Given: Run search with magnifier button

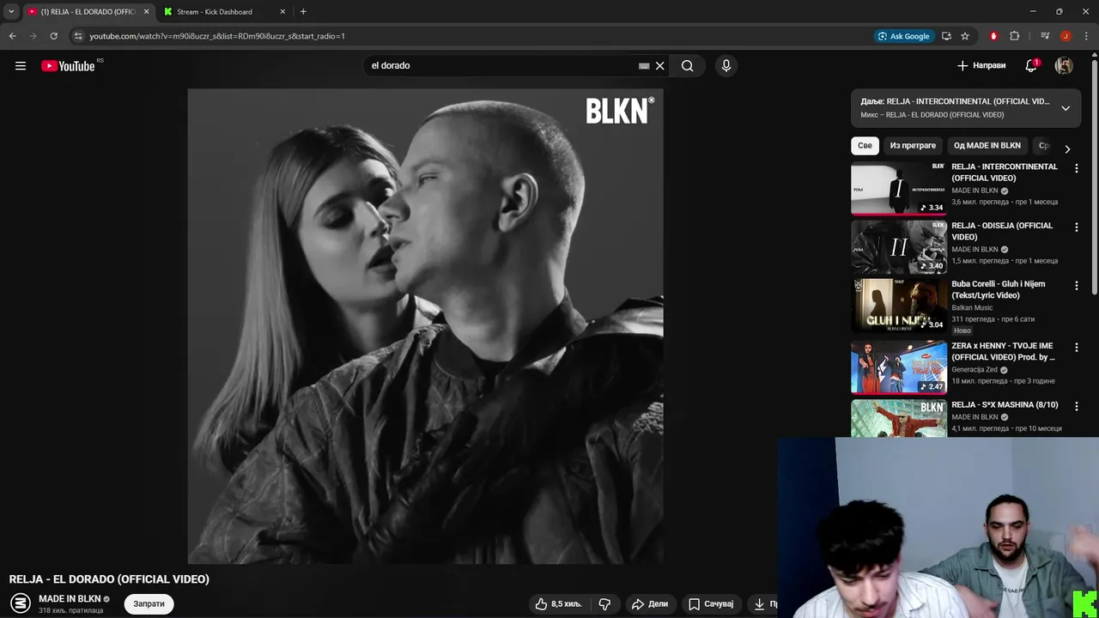Looking at the screenshot, I should tap(687, 66).
